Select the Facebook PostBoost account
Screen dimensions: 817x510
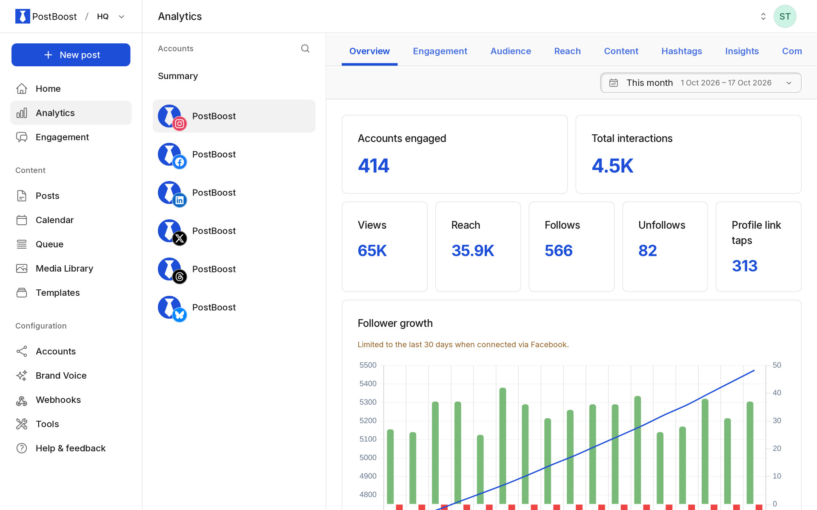[x=234, y=154]
